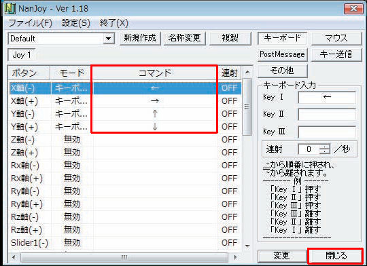The image size is (367, 266).
Task: Click the list's vertical scrollbar down arrow
Action: pos(247,246)
